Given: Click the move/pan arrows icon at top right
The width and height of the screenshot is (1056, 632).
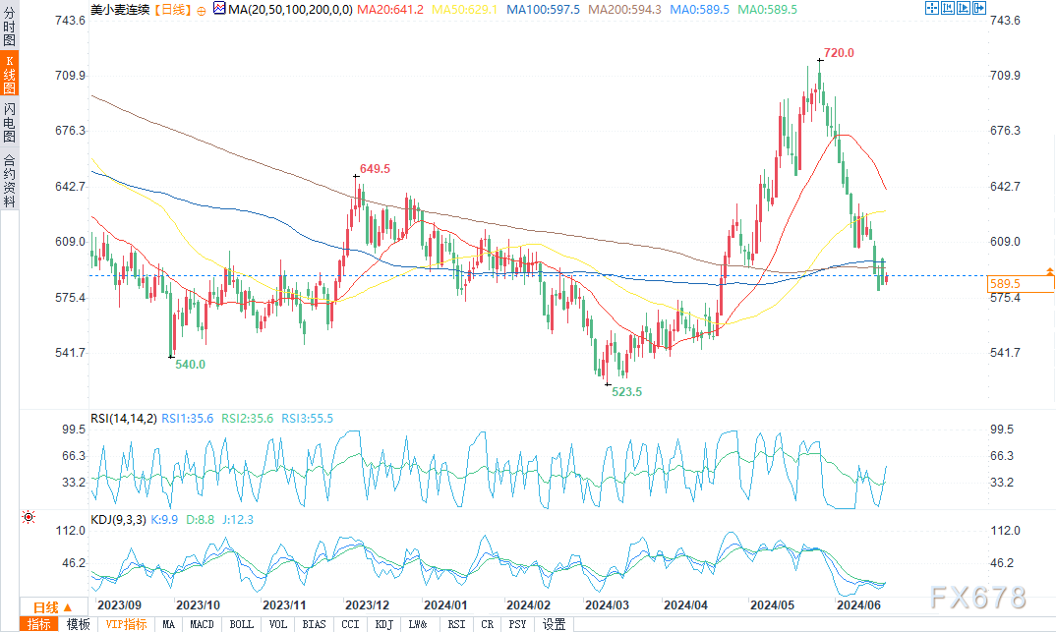Looking at the screenshot, I should point(931,8).
